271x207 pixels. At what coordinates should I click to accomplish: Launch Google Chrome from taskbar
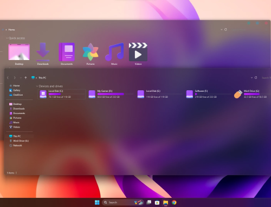[174, 203]
